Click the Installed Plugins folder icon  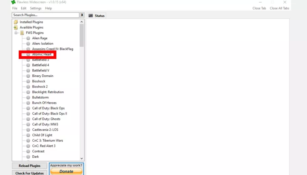[16, 22]
